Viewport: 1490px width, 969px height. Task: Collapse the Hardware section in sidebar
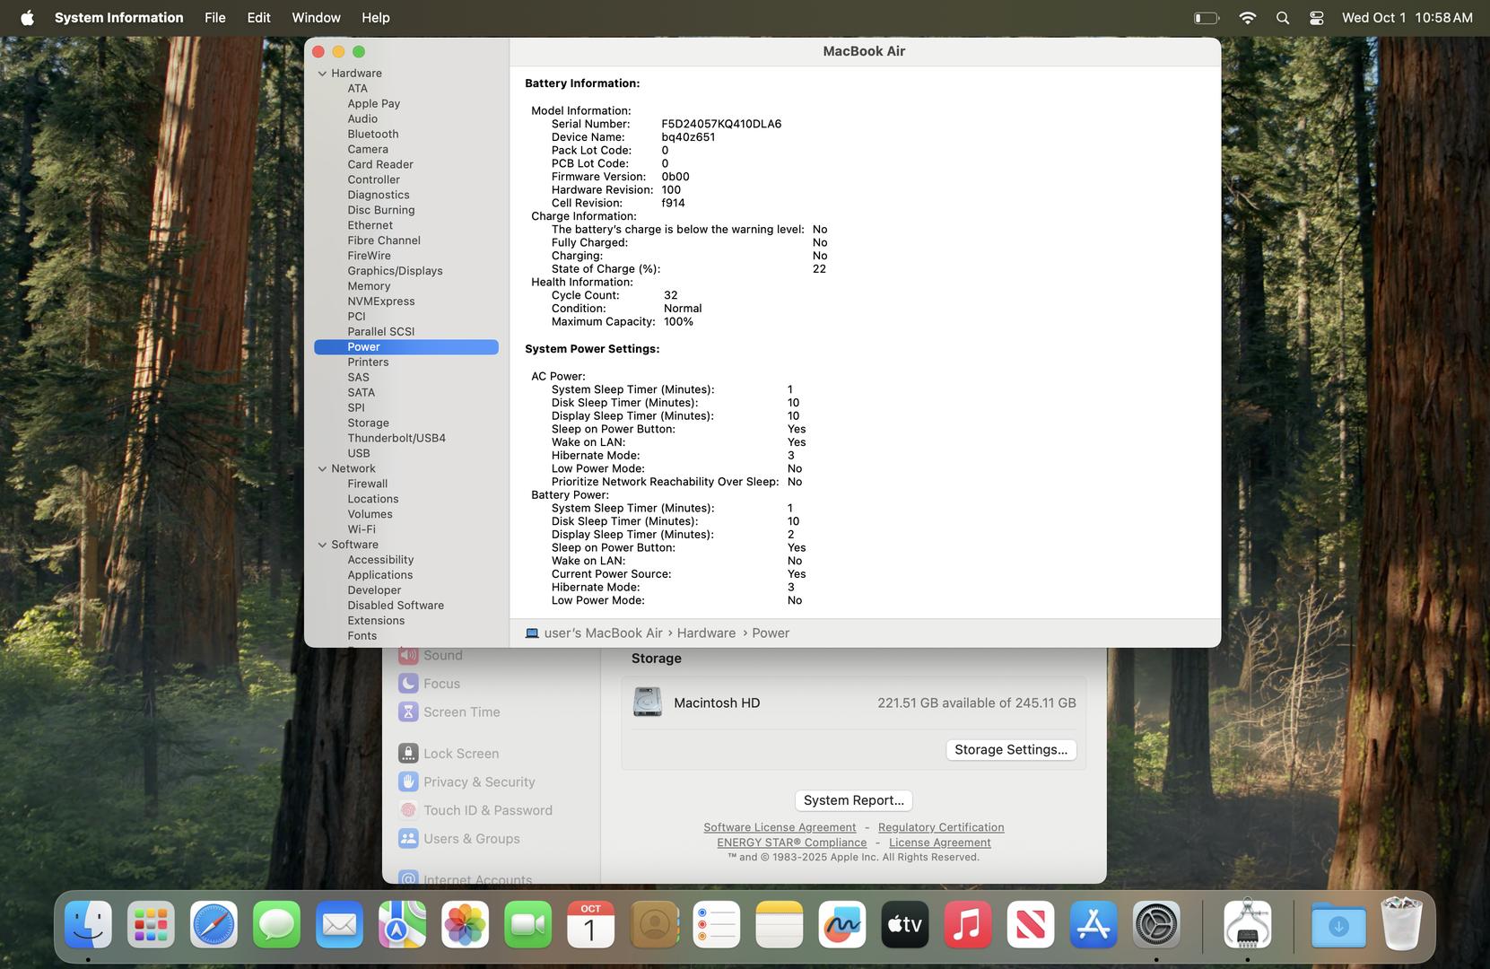[x=322, y=74]
